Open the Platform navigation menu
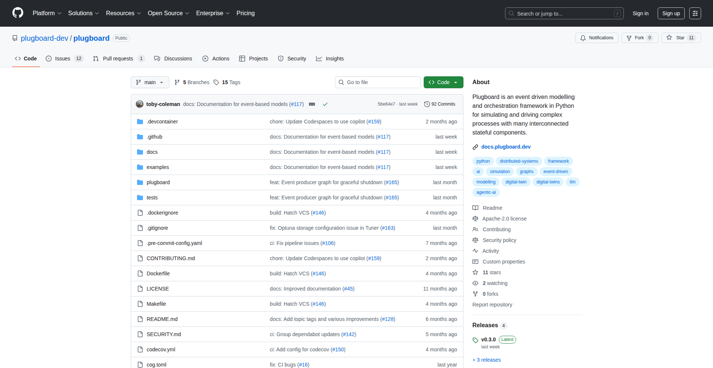Viewport: 713px width, 368px height. (47, 13)
